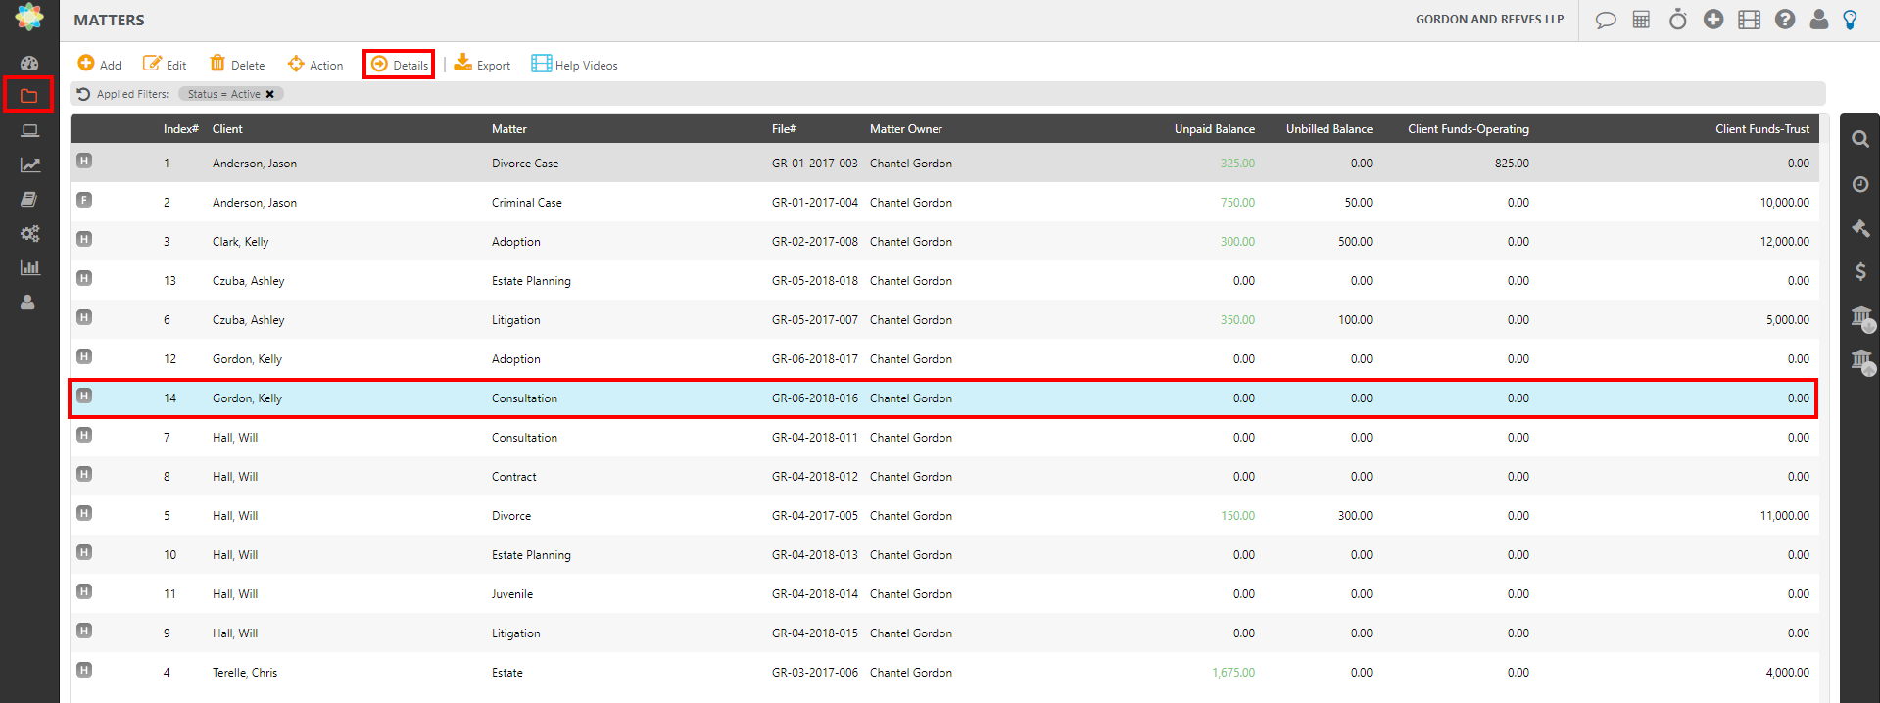The height and width of the screenshot is (703, 1880).
Task: Select the Terelle, Chris client cell
Action: [x=245, y=673]
